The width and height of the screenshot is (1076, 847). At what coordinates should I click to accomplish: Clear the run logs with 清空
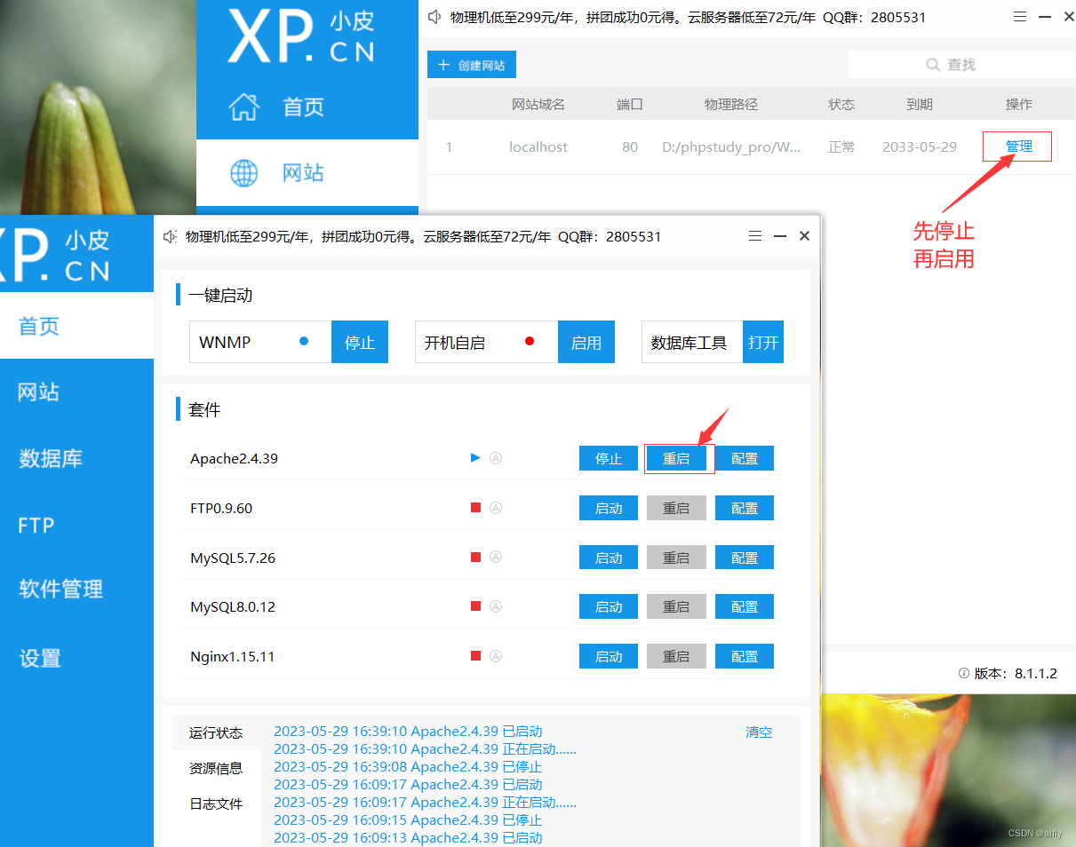[x=759, y=732]
